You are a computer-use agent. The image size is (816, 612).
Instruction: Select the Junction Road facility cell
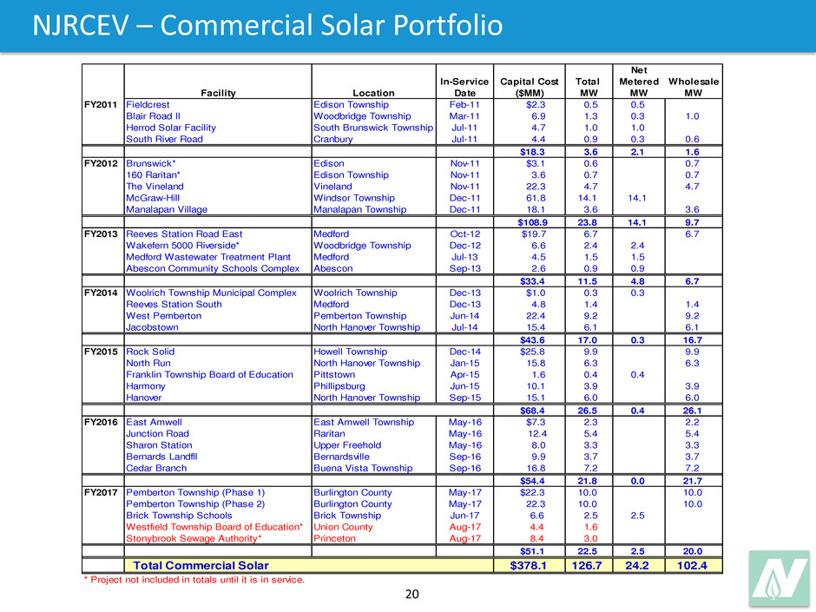click(158, 433)
